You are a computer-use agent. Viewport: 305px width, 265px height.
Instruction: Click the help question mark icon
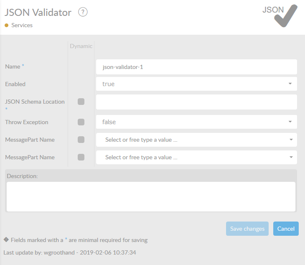[83, 12]
